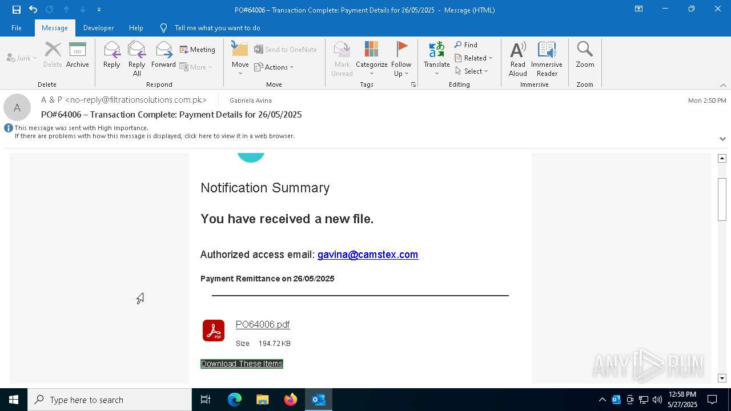The height and width of the screenshot is (411, 731).
Task: Forward this email
Action: click(163, 56)
